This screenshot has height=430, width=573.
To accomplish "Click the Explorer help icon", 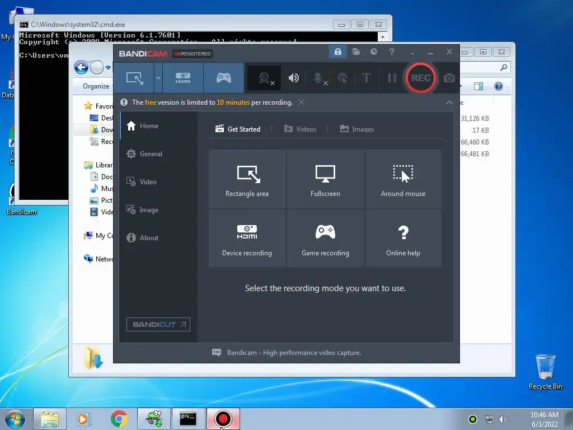I will click(498, 86).
